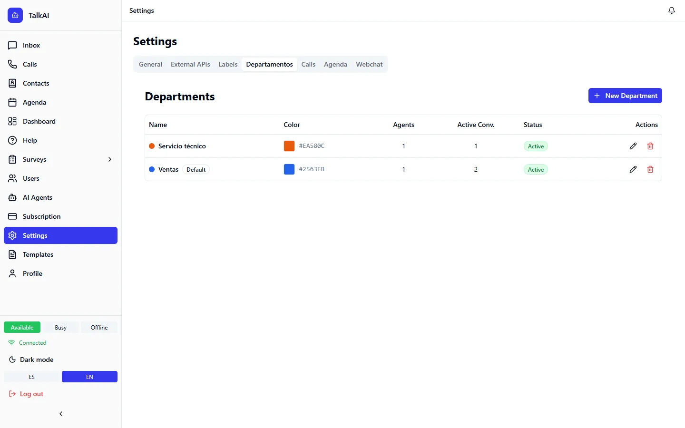Screen dimensions: 685x428
Task: Click the Name column header
Action: pyautogui.click(x=158, y=125)
